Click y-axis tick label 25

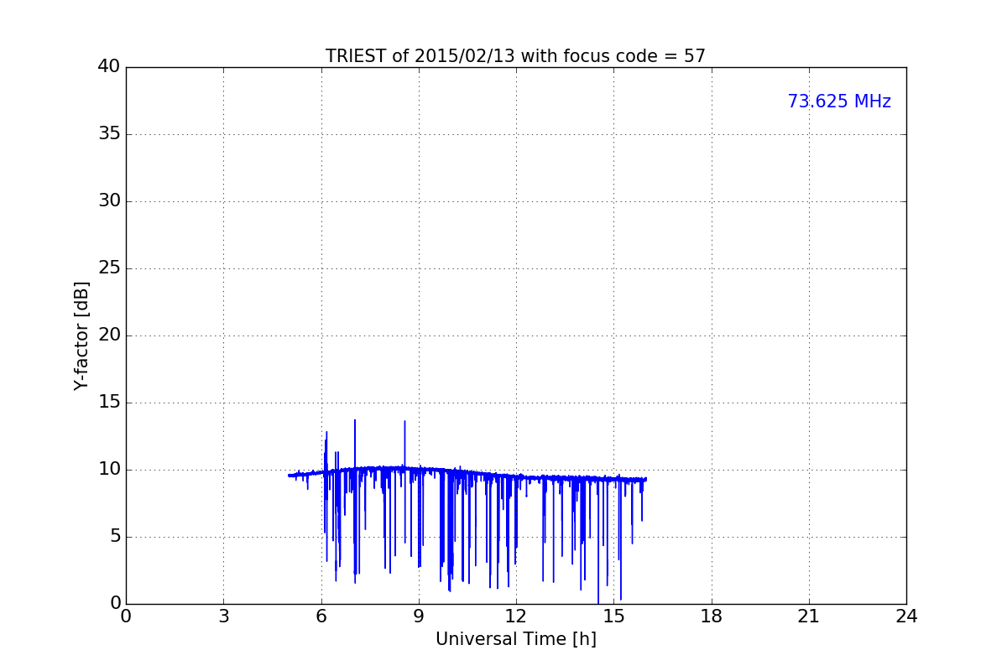tap(108, 268)
